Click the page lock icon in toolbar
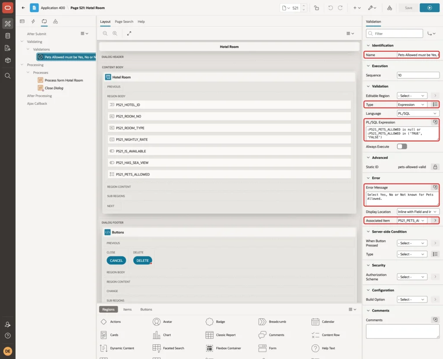 [x=316, y=8]
